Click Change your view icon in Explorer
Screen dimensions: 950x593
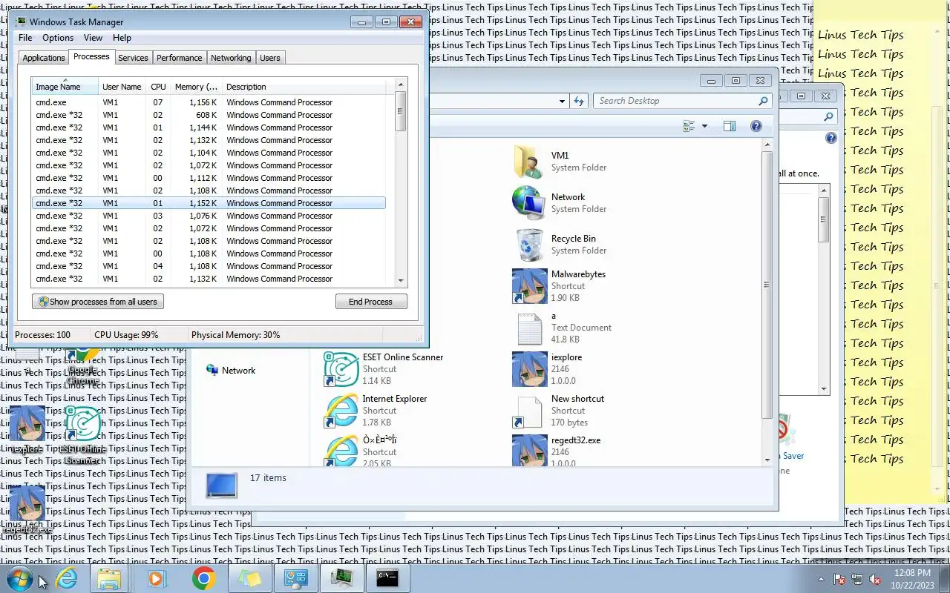(x=688, y=126)
